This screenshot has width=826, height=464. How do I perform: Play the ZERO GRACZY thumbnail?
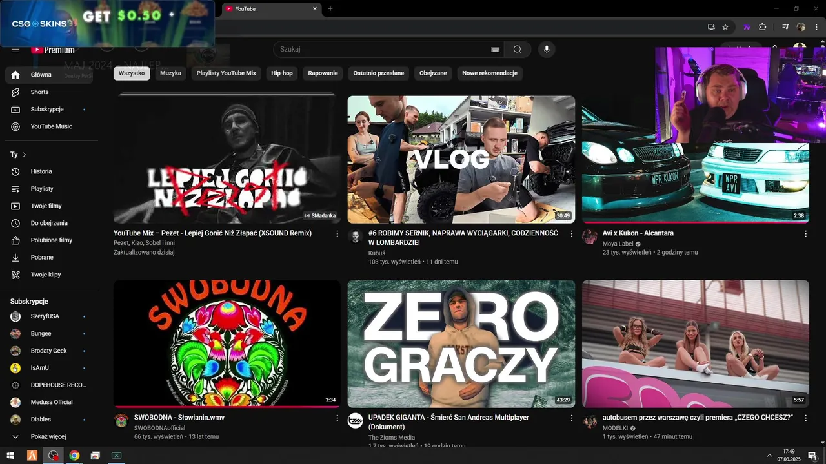pyautogui.click(x=461, y=343)
